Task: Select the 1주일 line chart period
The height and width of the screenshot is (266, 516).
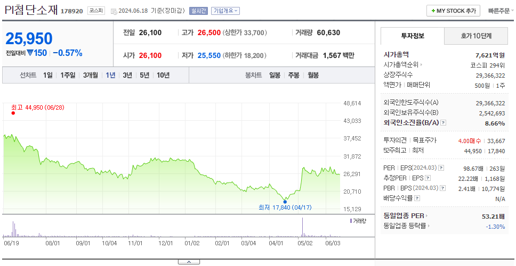Action: pos(68,75)
